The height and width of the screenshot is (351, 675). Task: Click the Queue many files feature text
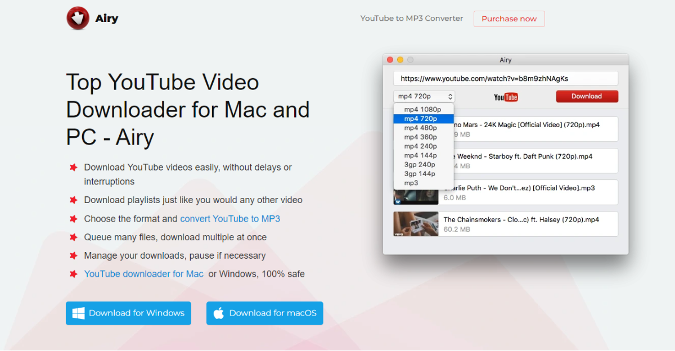pos(175,237)
